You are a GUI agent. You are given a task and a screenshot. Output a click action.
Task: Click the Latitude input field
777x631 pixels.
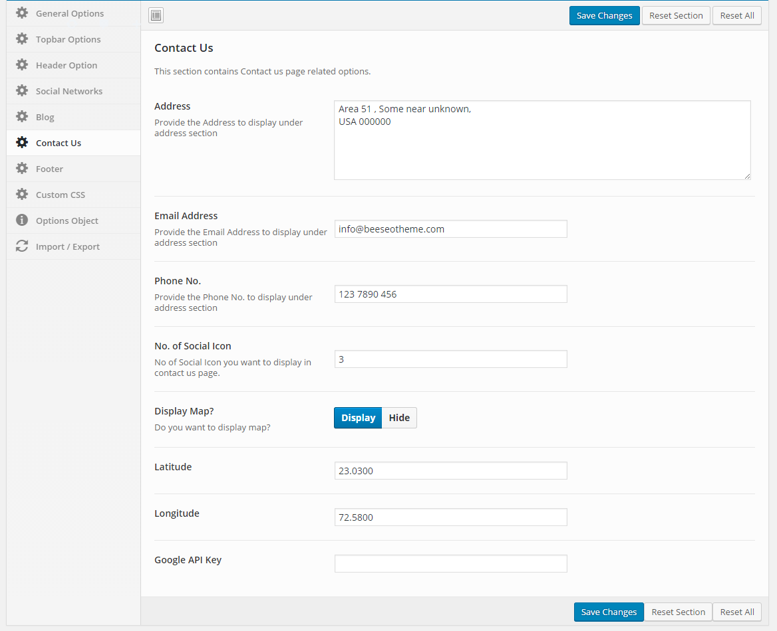[x=450, y=470]
